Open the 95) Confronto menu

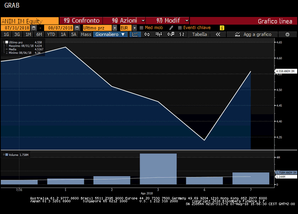point(81,21)
